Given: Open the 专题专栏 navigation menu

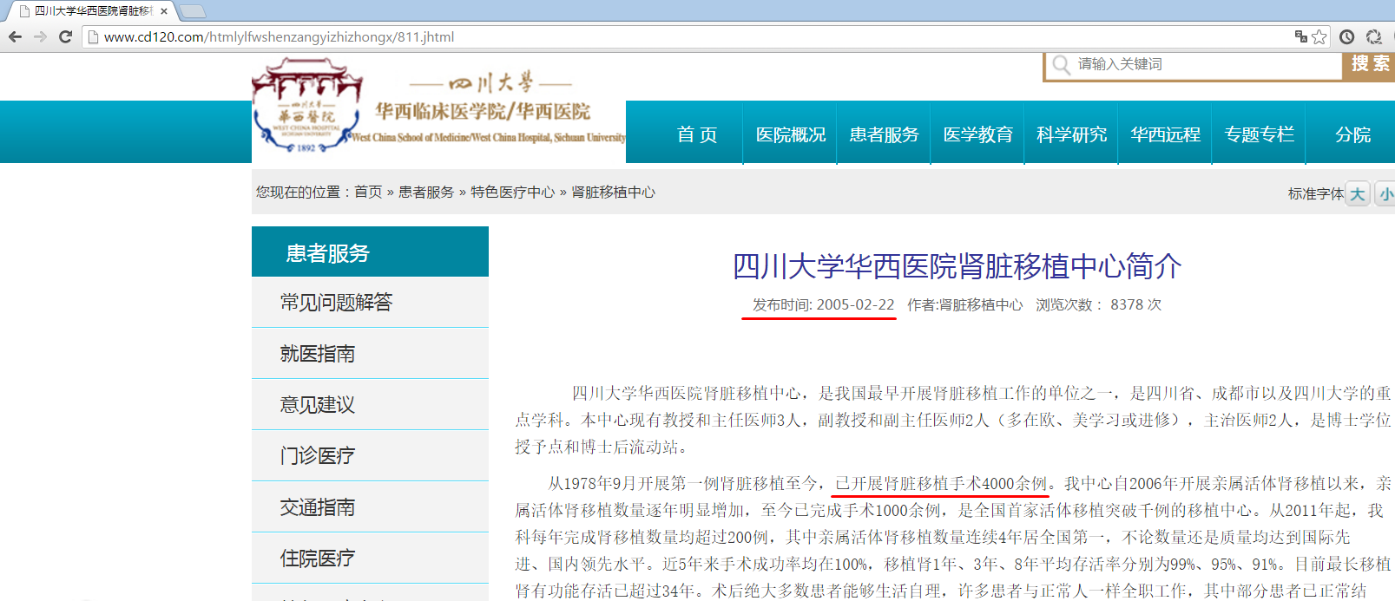Looking at the screenshot, I should pos(1259,134).
